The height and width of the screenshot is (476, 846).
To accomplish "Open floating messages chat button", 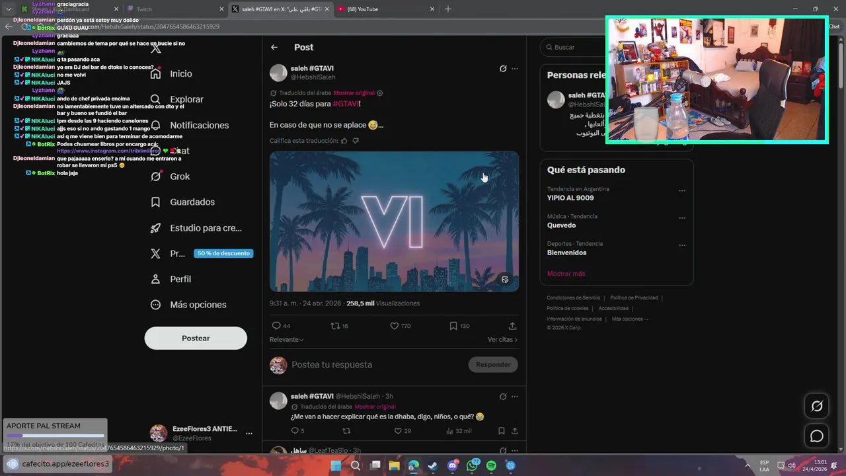I will click(817, 436).
